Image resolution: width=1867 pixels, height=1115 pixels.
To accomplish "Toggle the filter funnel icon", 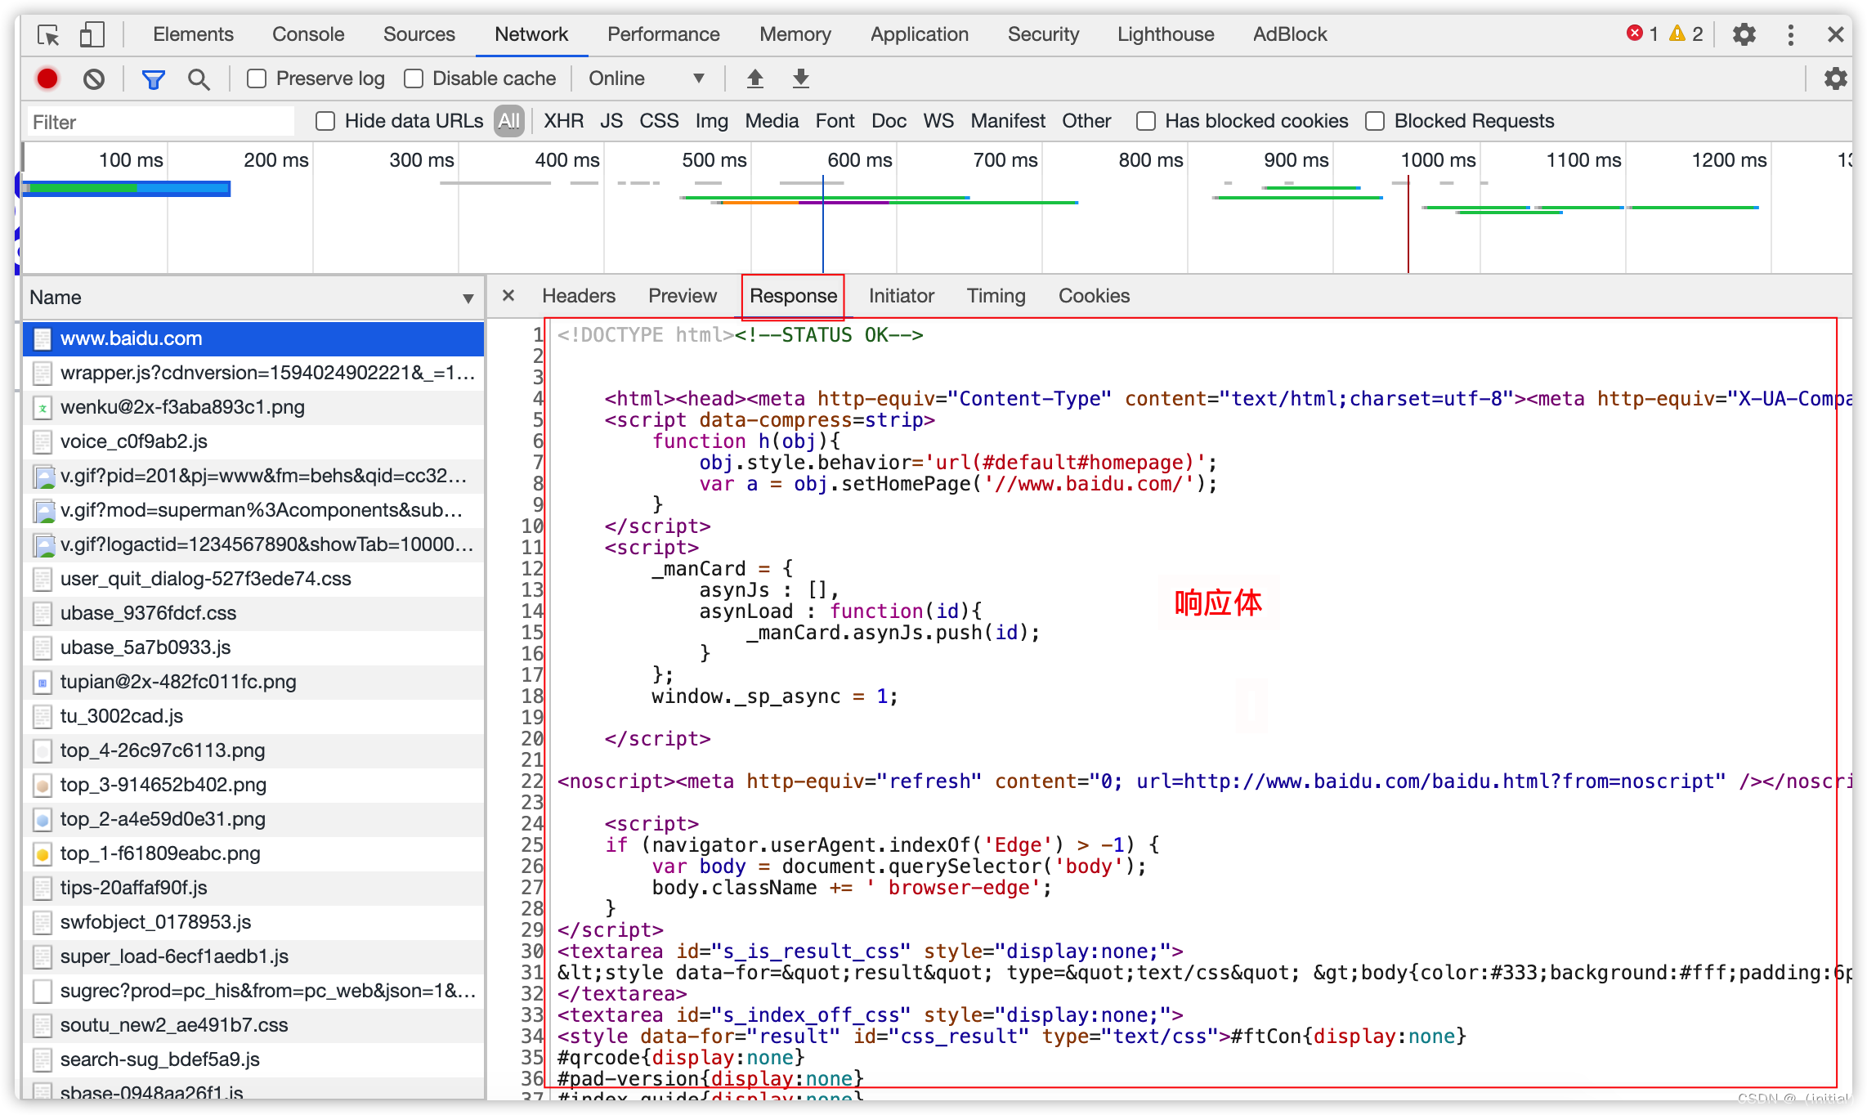I will click(153, 79).
